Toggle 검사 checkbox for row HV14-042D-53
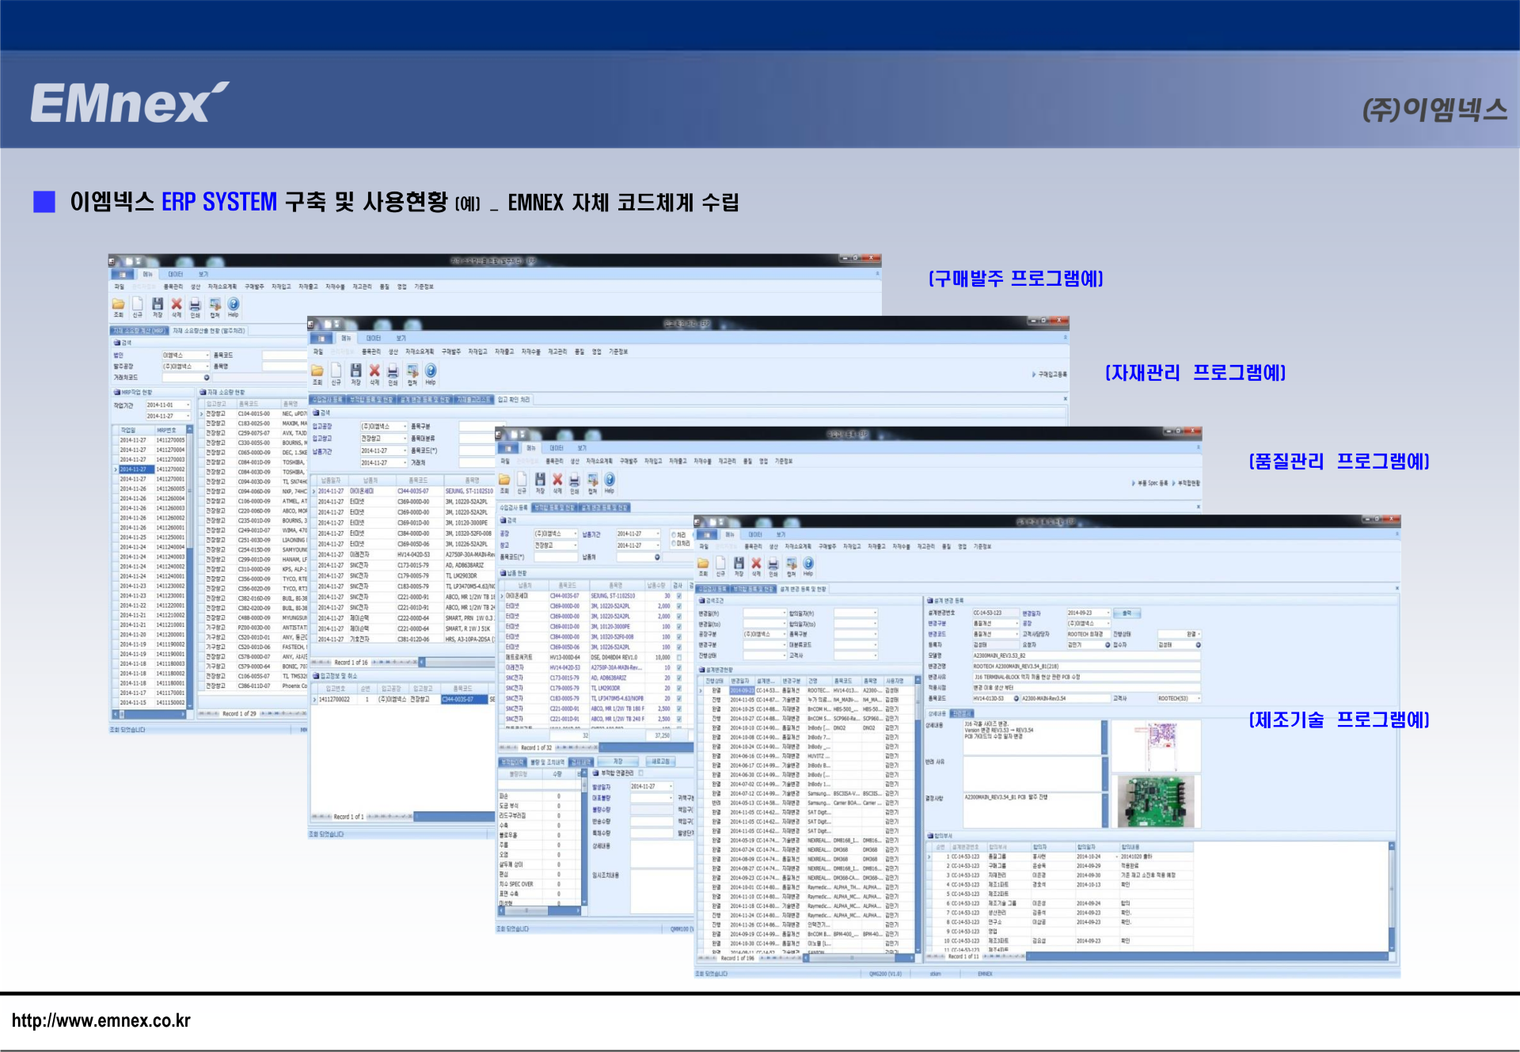This screenshot has width=1520, height=1052. click(678, 668)
